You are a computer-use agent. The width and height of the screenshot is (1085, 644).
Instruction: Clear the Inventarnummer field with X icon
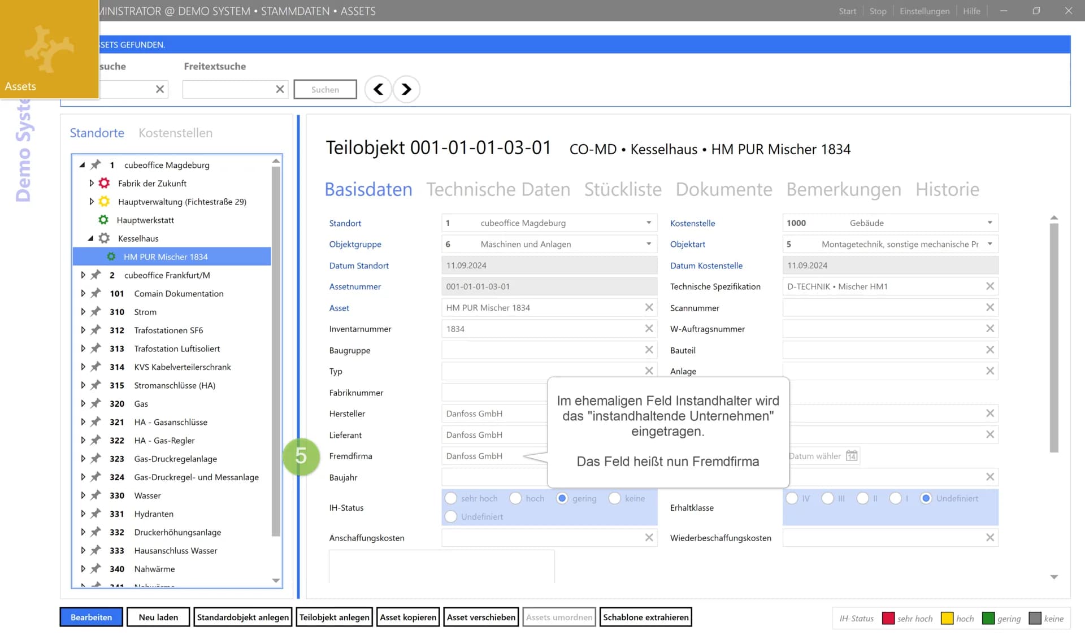point(649,329)
